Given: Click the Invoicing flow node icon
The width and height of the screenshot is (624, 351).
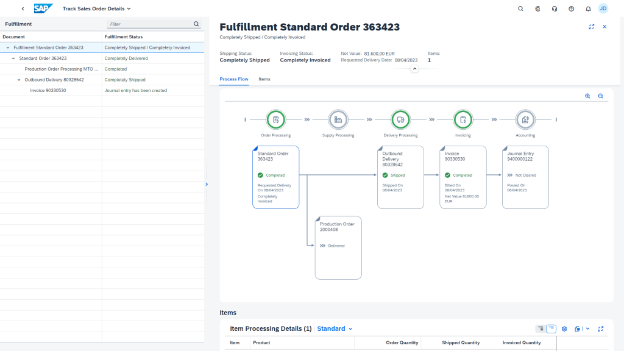Looking at the screenshot, I should click(x=463, y=119).
